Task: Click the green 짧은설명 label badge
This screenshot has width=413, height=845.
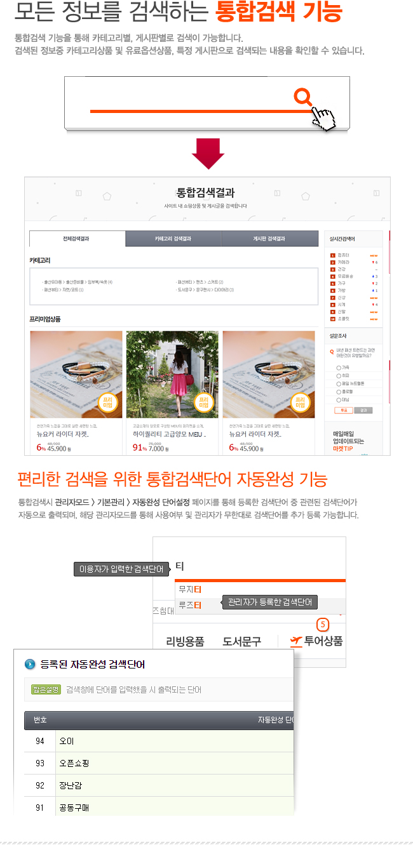Action: [x=46, y=689]
